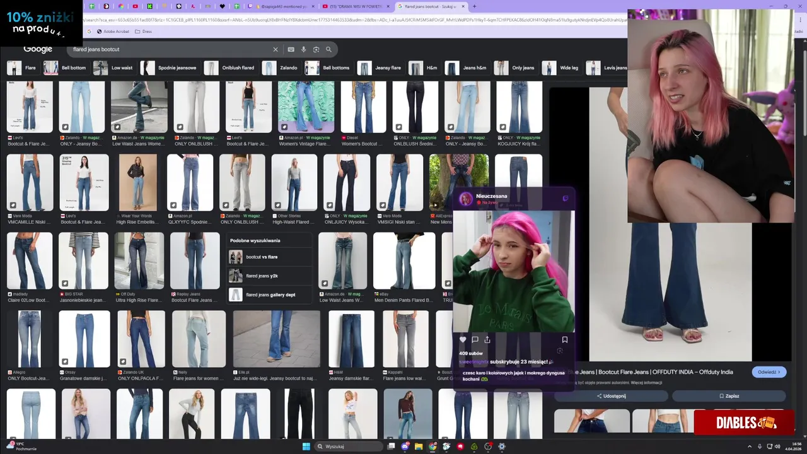Open related search flared jeans y2k

[x=269, y=276]
